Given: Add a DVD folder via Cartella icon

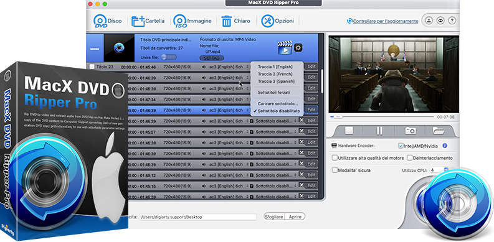Looking at the screenshot, I should [x=138, y=21].
